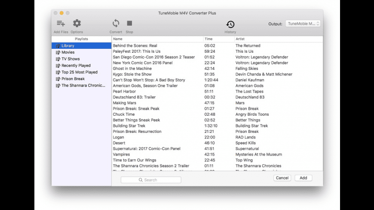Click the Add button
Viewport: 374px width, 210px height.
[303, 178]
